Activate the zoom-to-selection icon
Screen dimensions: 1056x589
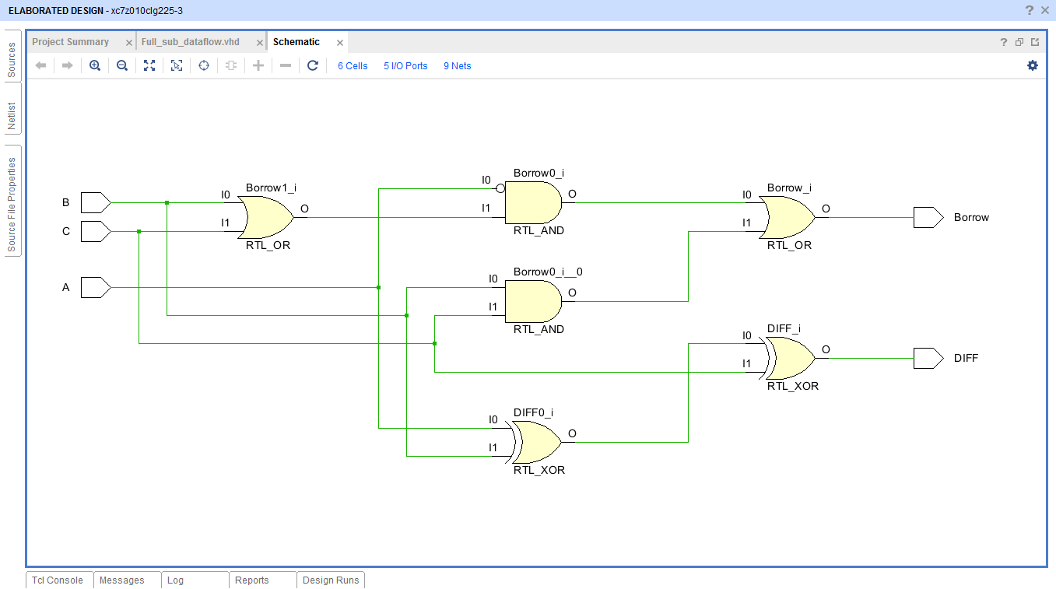pyautogui.click(x=177, y=66)
